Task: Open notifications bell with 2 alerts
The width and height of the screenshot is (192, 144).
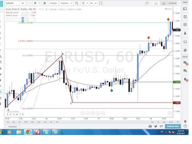Action: tap(185, 79)
